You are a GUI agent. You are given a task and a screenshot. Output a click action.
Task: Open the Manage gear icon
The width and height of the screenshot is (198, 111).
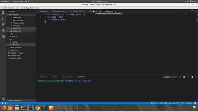tap(3, 99)
